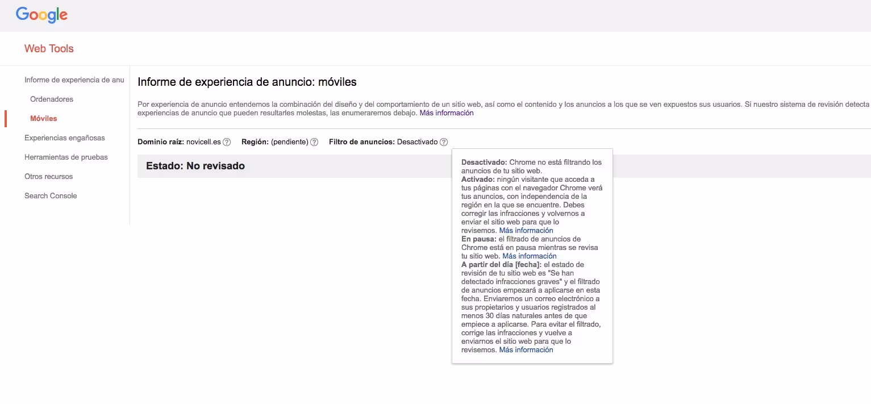Screen dimensions: 871x404
Task: Click the bold 'En pausa:' heading in tooltip
Action: (x=478, y=239)
